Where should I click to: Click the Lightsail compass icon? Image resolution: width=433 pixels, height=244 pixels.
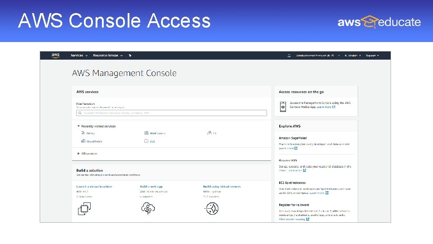click(x=212, y=209)
